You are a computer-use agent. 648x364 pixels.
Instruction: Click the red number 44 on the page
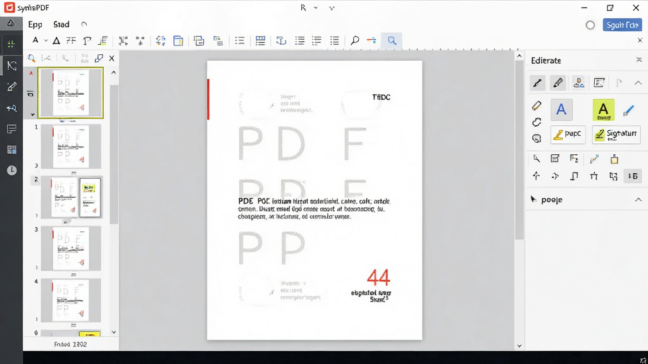(378, 277)
